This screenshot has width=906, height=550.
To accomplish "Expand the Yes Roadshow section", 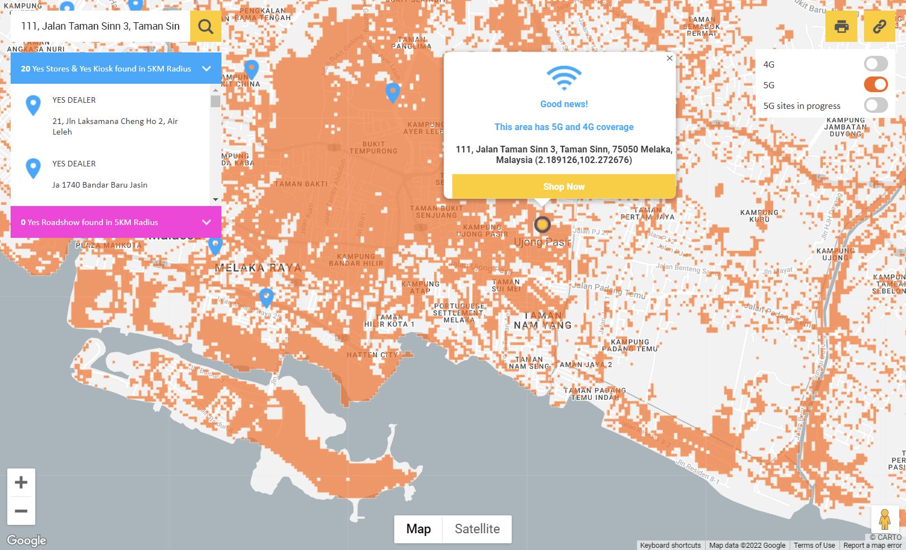I will [x=206, y=222].
